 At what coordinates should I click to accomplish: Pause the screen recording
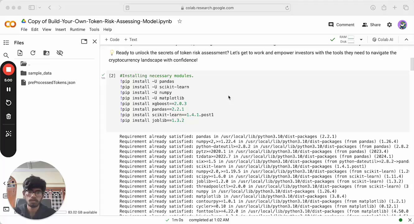pos(8,89)
